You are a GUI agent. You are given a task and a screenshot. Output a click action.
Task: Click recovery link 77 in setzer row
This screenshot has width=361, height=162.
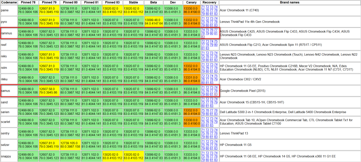211,145
